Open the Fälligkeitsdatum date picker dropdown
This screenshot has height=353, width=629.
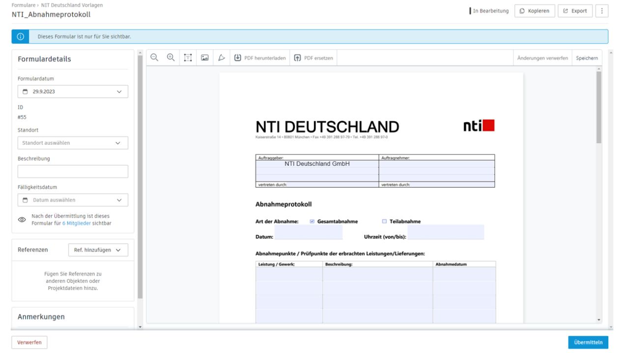pos(73,200)
